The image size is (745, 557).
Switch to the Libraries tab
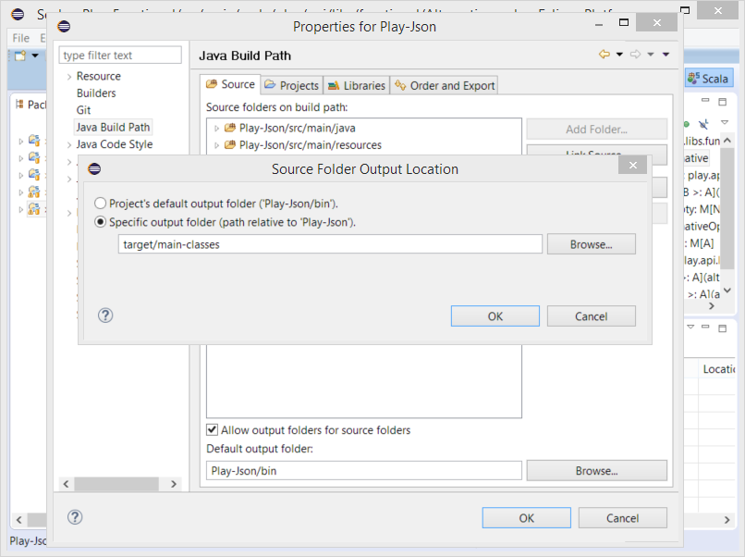pos(357,86)
